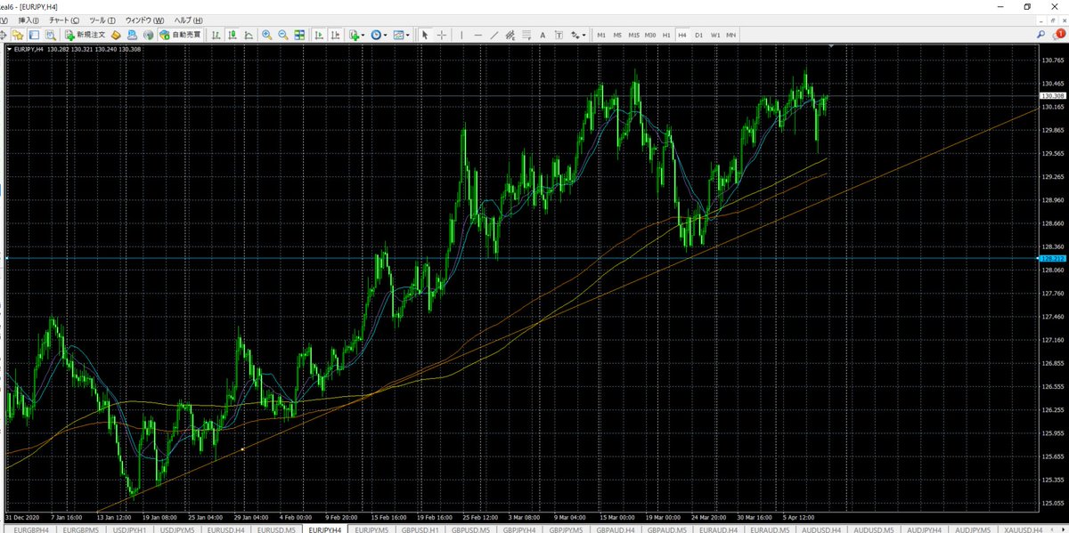The image size is (1069, 533).
Task: Open the indicators list dropdown
Action: (357, 35)
